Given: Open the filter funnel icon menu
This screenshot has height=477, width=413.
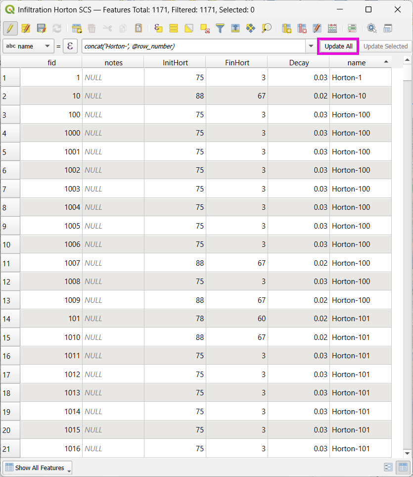Looking at the screenshot, I should pos(220,28).
